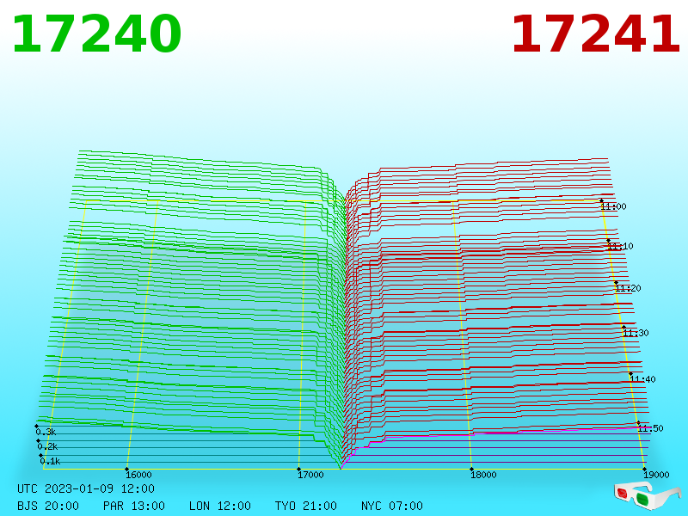Click the 0.1k volume axis label
Screen dimensions: 688x516
pyautogui.click(x=50, y=461)
